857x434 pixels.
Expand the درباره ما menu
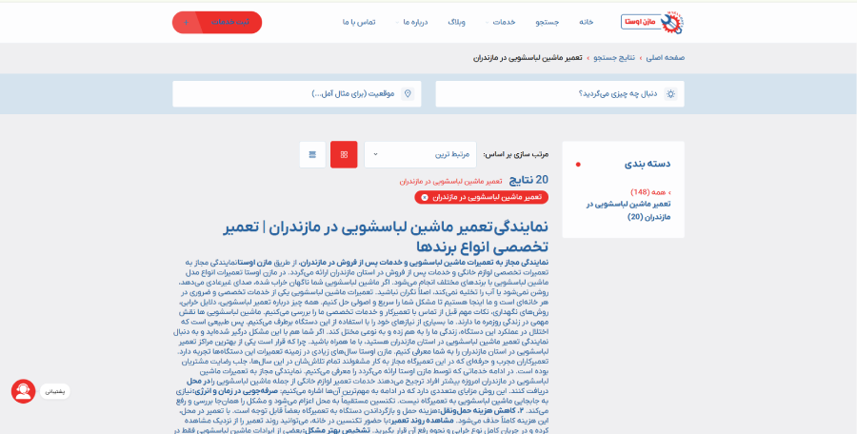pos(415,23)
